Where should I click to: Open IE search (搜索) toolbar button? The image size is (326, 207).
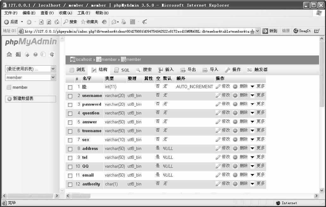70,22
